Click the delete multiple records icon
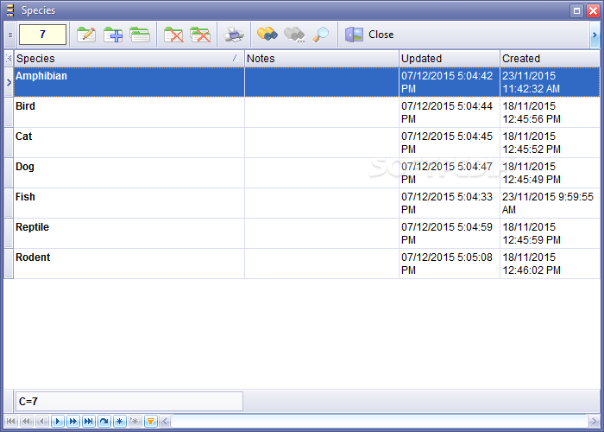Image resolution: width=604 pixels, height=432 pixels. point(200,35)
